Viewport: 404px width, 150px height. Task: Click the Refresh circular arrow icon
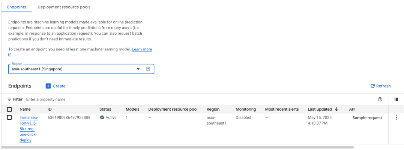[x=372, y=86]
